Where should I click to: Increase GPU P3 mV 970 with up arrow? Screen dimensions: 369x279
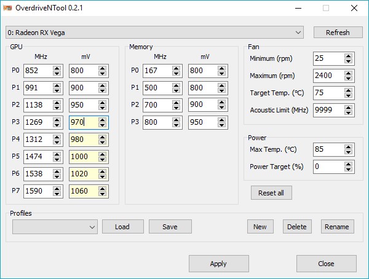click(102, 120)
